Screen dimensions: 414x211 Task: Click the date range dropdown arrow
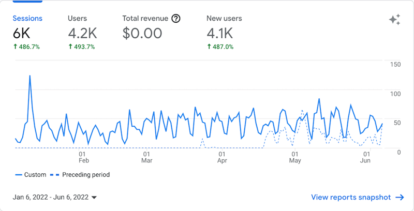click(94, 198)
